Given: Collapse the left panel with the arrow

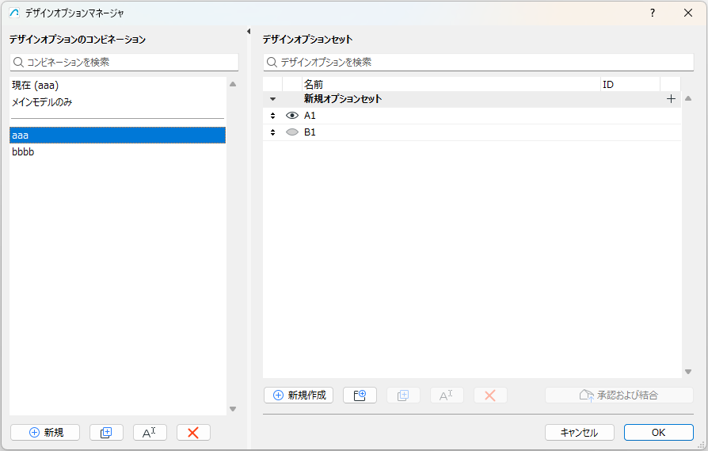Looking at the screenshot, I should coord(249,31).
